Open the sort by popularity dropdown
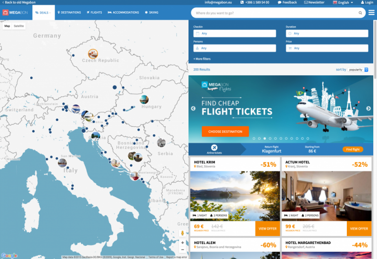 tap(358, 69)
